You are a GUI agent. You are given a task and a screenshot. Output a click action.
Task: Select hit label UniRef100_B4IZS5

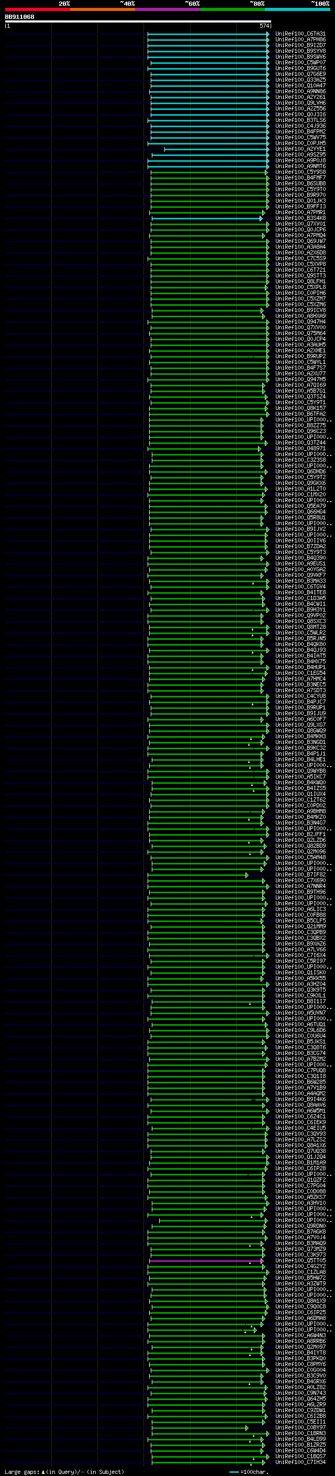tap(300, 789)
